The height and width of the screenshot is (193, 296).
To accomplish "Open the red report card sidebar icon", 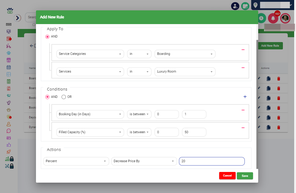I will click(9, 88).
